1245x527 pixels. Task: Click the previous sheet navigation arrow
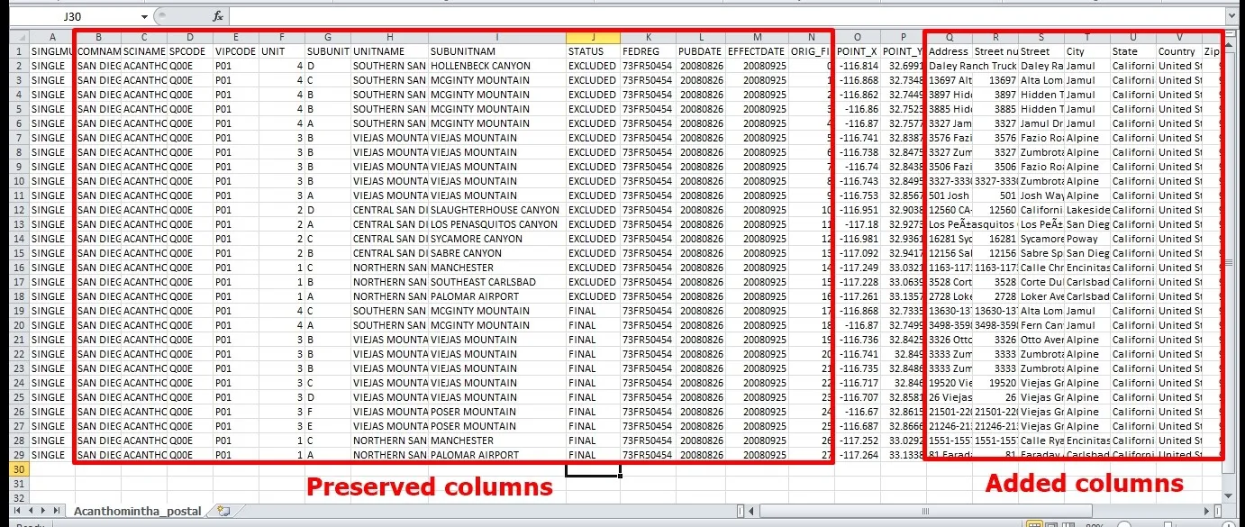[32, 510]
